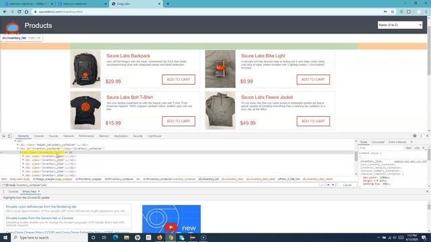
Task: Open File Explorer from the taskbar
Action: (x=127, y=237)
